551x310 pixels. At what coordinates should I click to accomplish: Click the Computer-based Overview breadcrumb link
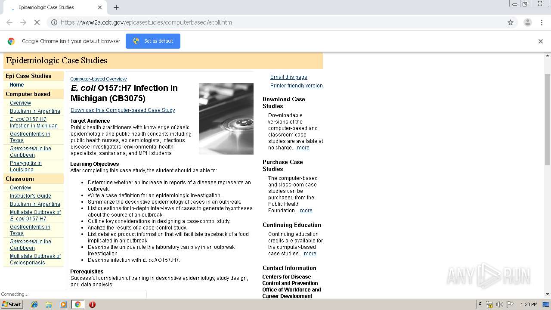99,79
